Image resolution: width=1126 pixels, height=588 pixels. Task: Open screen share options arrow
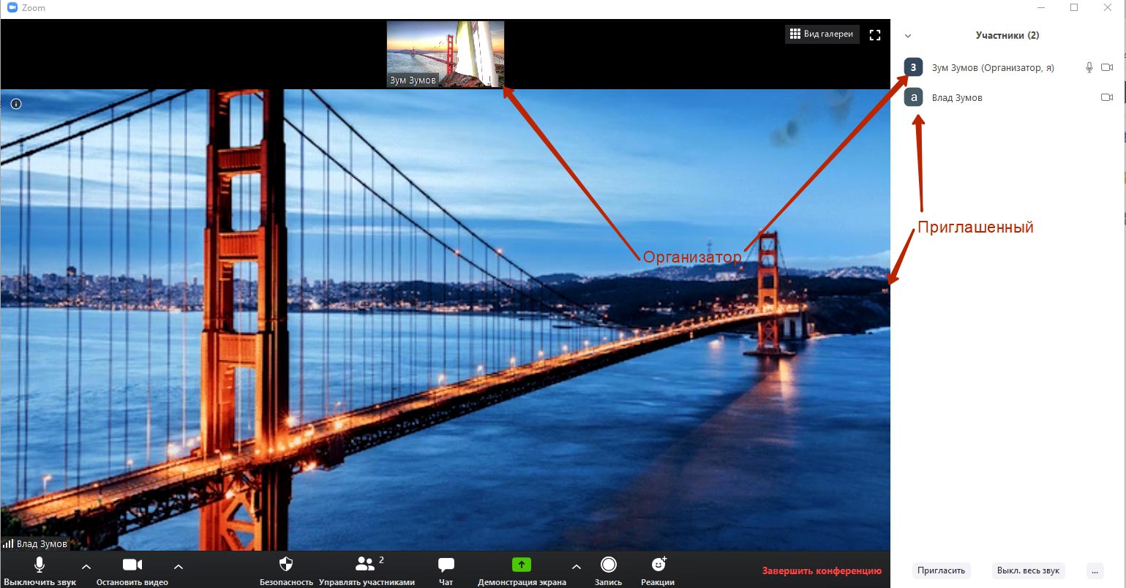coord(576,567)
